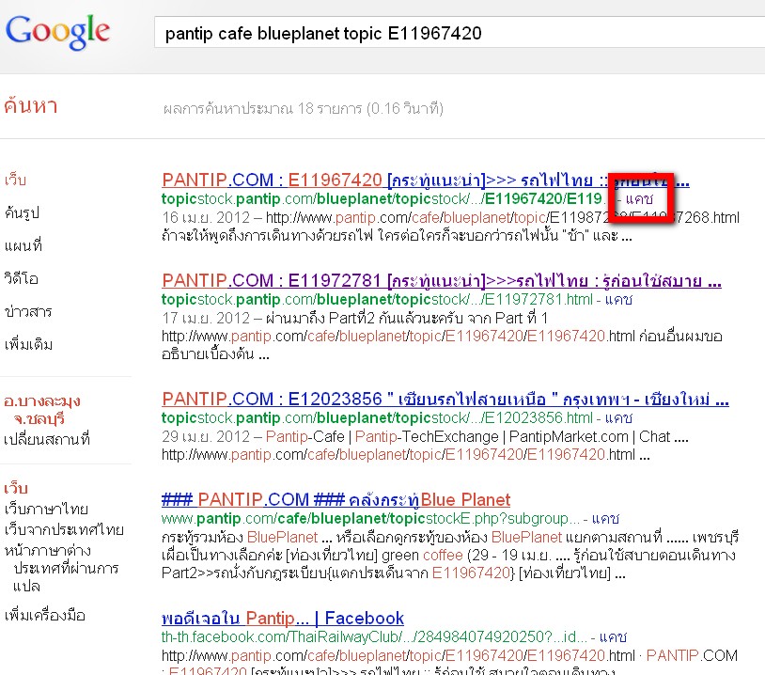This screenshot has height=675, width=765.
Task: Open the แผนที่ maps tab
Action: [23, 245]
